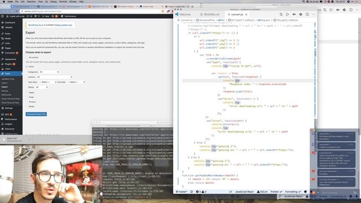Select the Pages radio button
The height and width of the screenshot is (203, 361).
tap(27, 92)
